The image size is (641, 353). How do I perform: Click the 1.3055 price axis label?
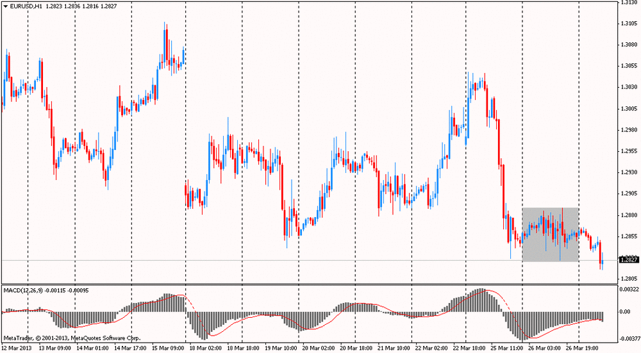pos(629,66)
